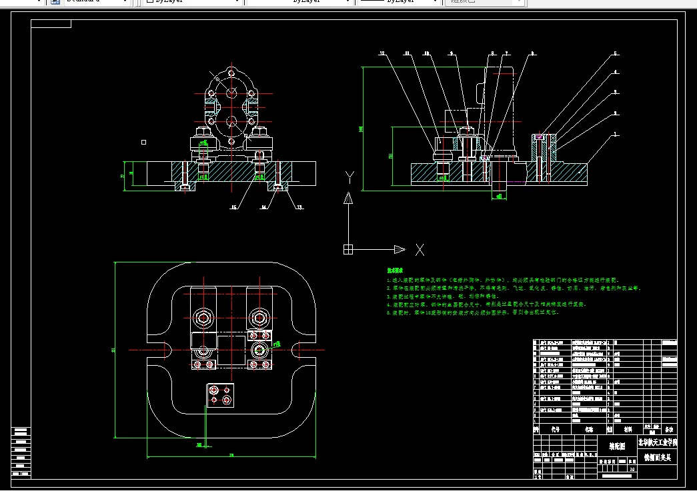Select the UCS icon origin square
Screen dimensions: 697x491
(348, 249)
